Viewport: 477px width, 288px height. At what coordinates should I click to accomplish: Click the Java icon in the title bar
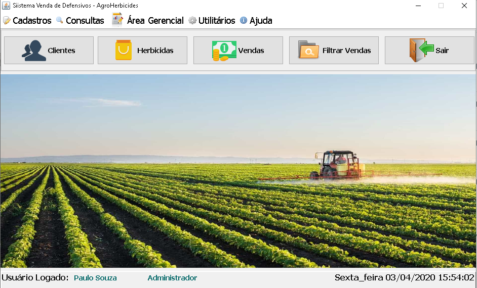(x=6, y=6)
